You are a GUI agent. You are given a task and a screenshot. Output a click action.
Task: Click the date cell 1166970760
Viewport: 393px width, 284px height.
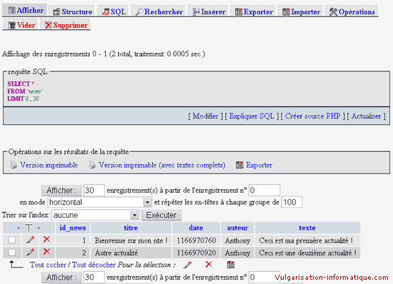point(196,240)
